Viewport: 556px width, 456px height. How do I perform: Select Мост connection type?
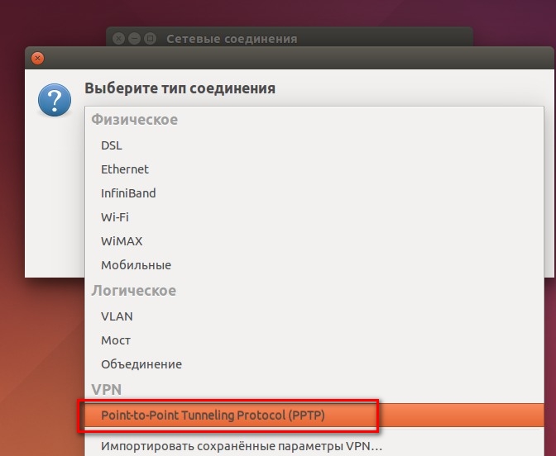tap(314, 340)
